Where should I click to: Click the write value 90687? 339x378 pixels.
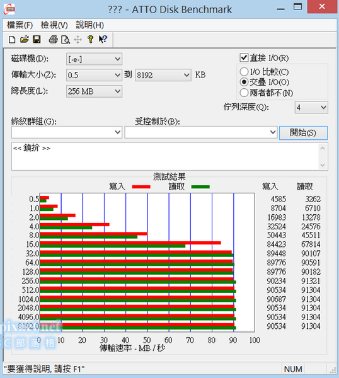(277, 299)
